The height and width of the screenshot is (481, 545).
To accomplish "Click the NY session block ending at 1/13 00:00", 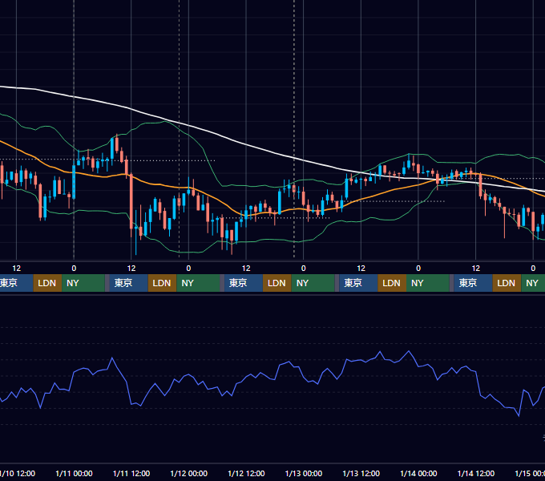I will pyautogui.click(x=313, y=283).
